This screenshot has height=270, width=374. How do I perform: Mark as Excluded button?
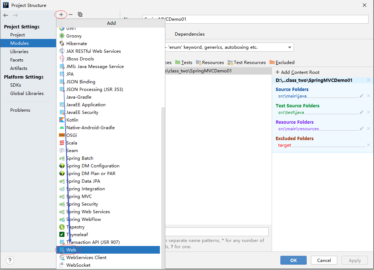click(282, 63)
